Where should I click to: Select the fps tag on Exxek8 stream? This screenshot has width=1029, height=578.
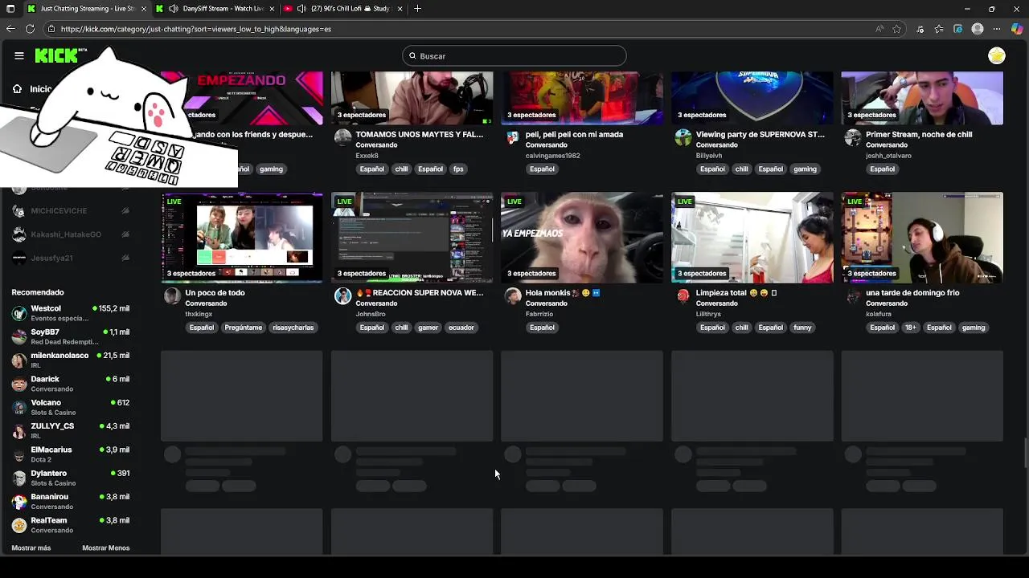458,169
